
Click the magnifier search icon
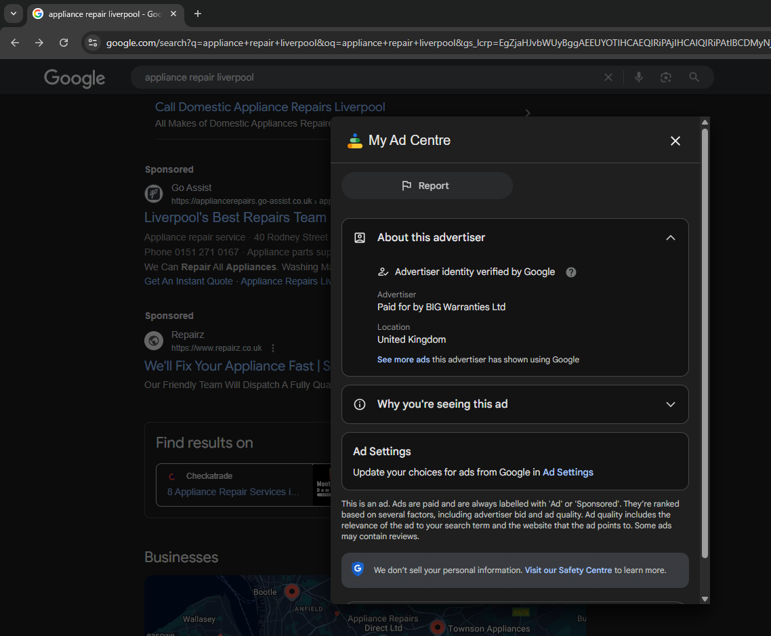pyautogui.click(x=694, y=77)
